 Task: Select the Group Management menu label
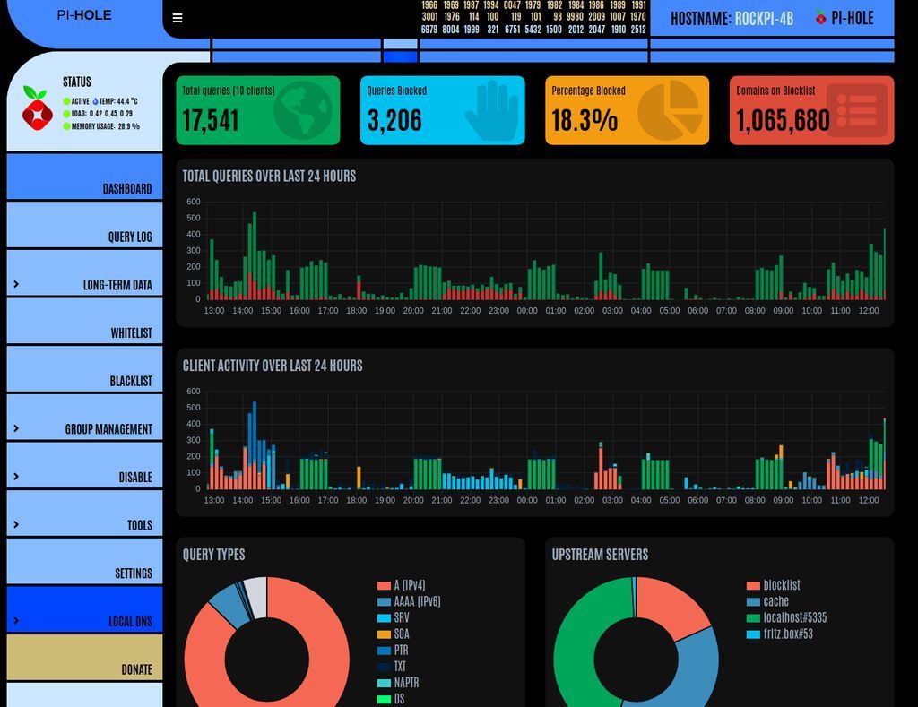108,429
